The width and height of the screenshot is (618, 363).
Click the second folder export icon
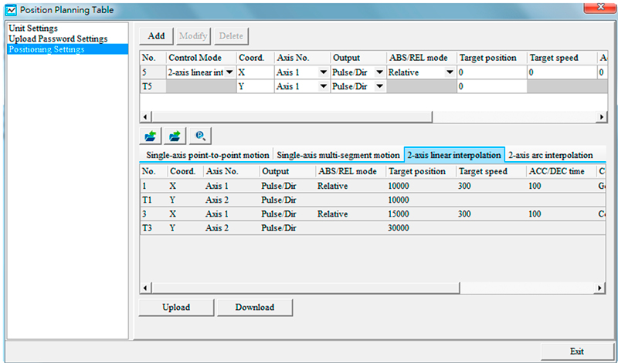coord(175,135)
